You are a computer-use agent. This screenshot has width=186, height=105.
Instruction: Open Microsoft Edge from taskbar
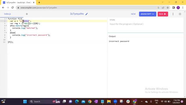pos(77,101)
